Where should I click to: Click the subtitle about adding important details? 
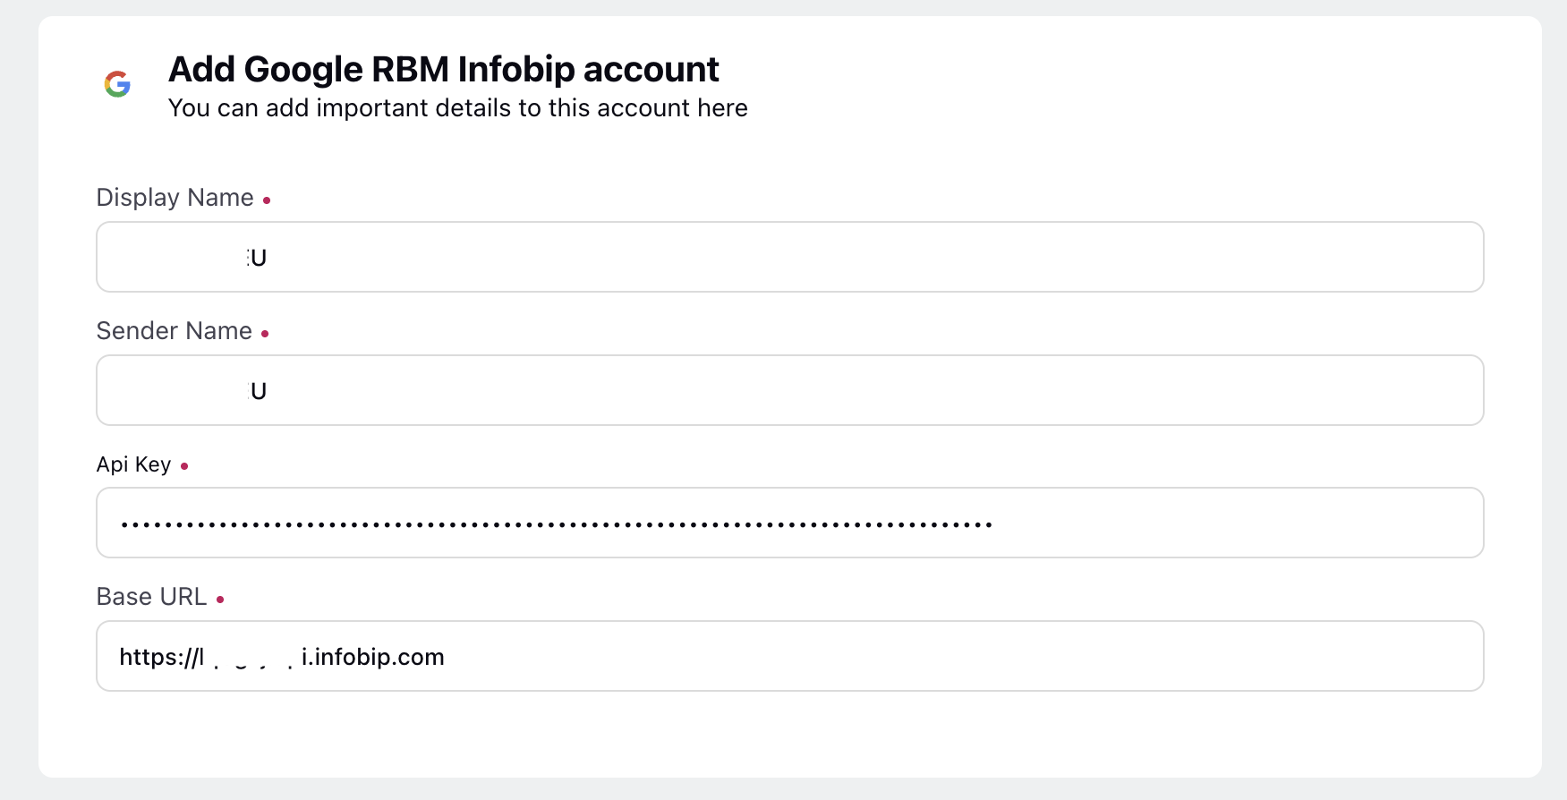pyautogui.click(x=458, y=108)
